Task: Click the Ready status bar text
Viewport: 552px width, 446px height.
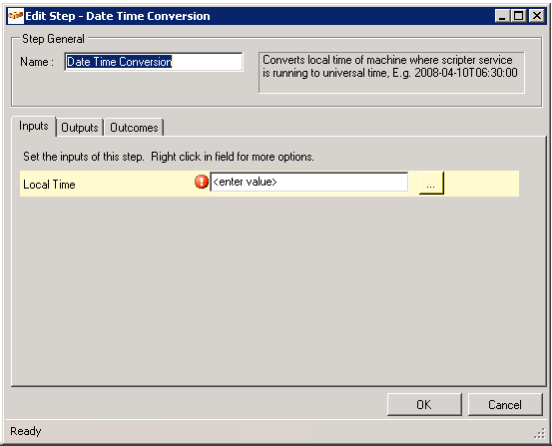Action: click(26, 431)
